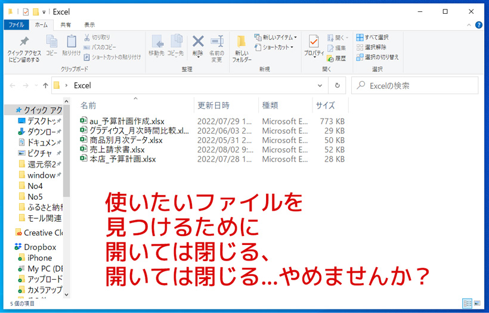The image size is (489, 313).
Task: Click 選択解除 (Select none)
Action: (371, 47)
